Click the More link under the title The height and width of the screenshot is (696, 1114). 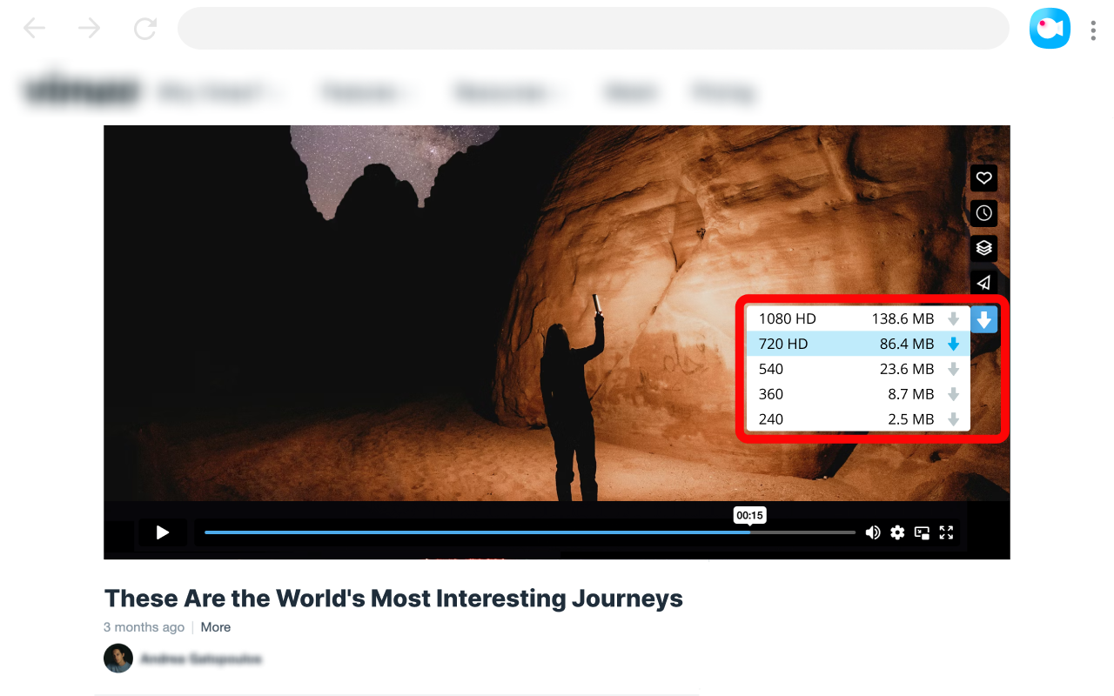[x=216, y=627]
